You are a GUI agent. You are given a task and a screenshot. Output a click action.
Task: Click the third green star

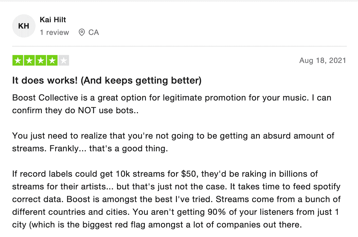41,61
